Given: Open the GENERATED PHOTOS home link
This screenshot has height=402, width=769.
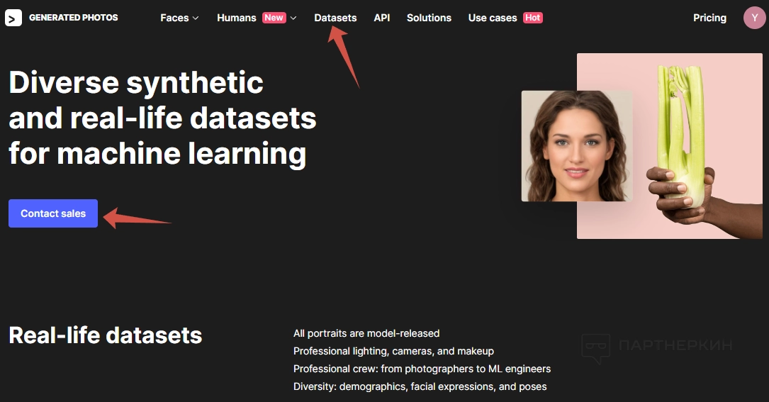Looking at the screenshot, I should click(74, 18).
